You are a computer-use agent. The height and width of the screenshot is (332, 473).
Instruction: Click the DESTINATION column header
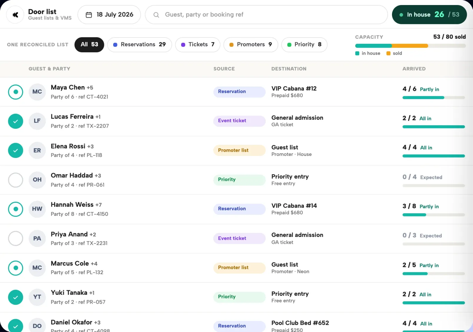(x=289, y=69)
